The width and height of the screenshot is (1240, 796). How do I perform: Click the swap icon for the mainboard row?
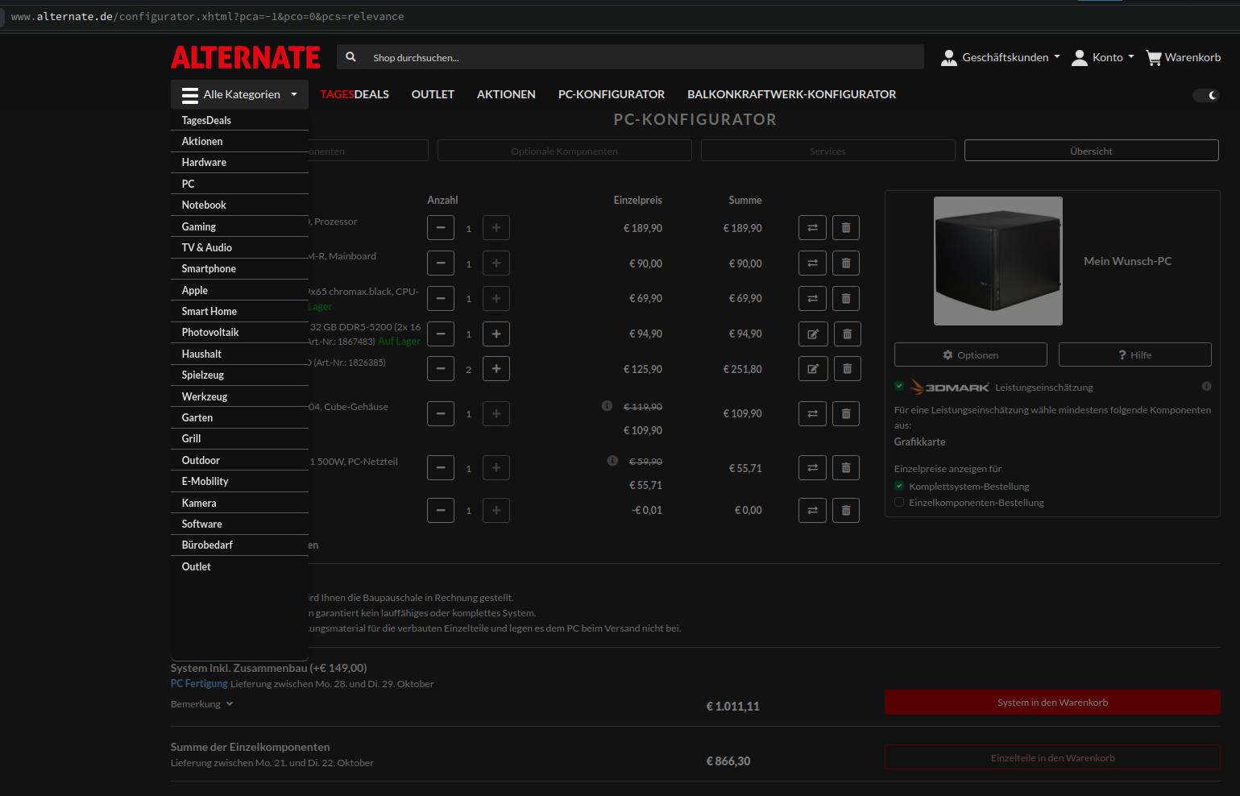(812, 263)
